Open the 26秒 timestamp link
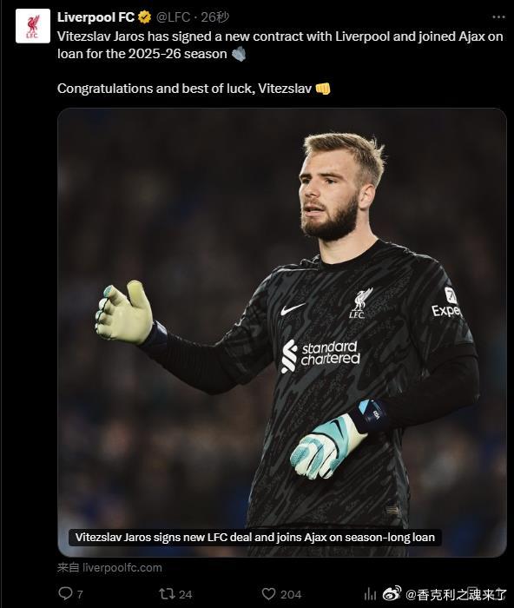 tap(214, 17)
